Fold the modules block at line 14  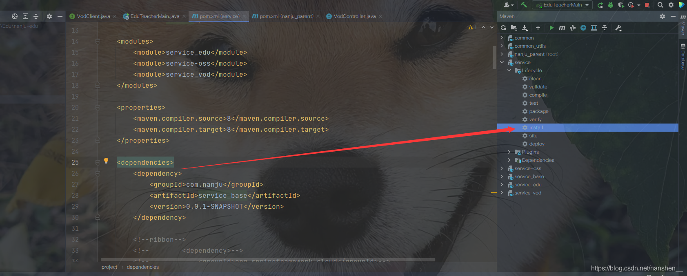click(98, 42)
